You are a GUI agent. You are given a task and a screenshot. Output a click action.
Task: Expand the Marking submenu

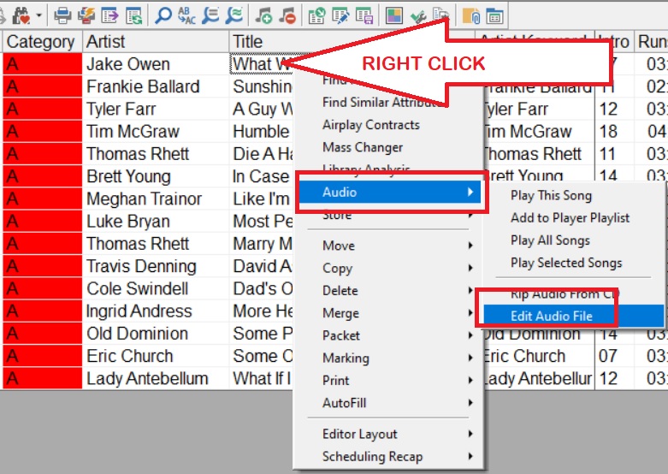coord(391,358)
